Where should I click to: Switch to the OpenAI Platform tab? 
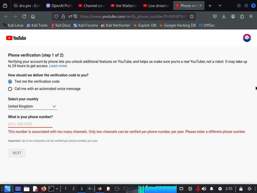click(x=59, y=6)
